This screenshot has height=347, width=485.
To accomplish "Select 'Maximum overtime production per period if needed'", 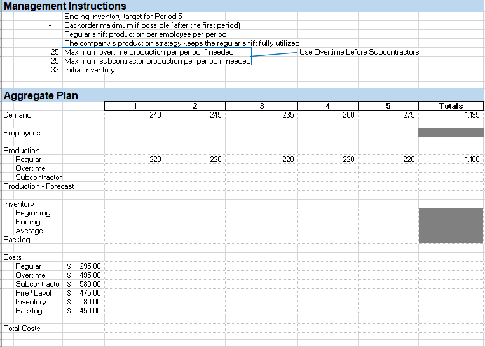I will [x=149, y=52].
